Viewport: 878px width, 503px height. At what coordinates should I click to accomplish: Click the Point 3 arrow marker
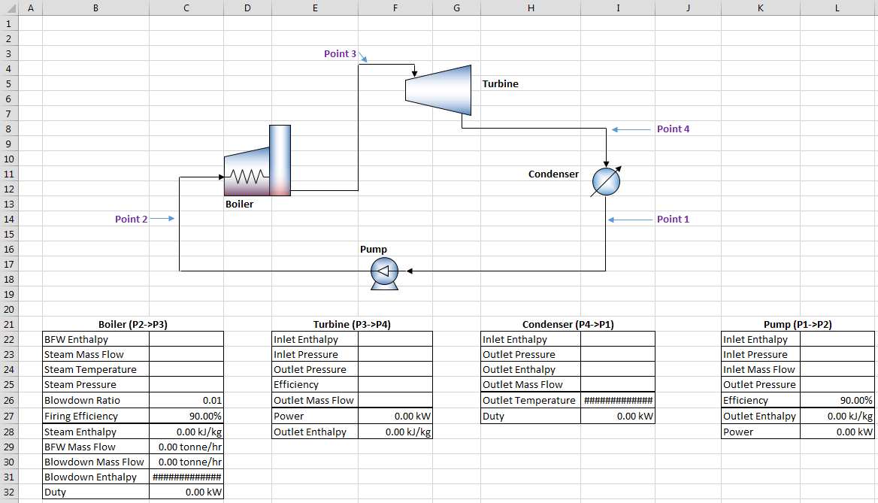pos(363,57)
